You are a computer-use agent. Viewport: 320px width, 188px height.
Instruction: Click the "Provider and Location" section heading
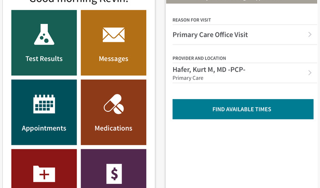[199, 58]
